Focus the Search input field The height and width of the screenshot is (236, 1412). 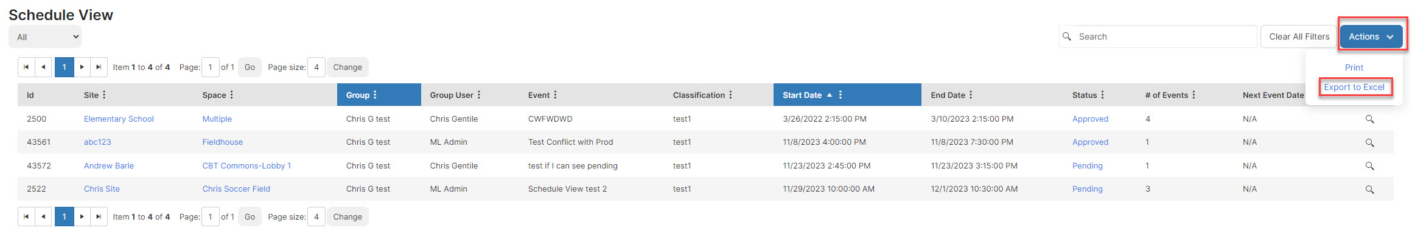(1158, 36)
